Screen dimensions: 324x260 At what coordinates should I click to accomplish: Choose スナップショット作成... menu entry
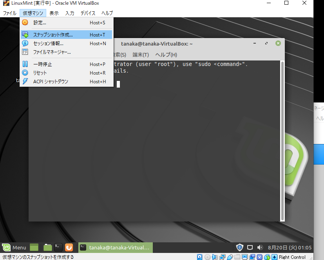[66, 35]
